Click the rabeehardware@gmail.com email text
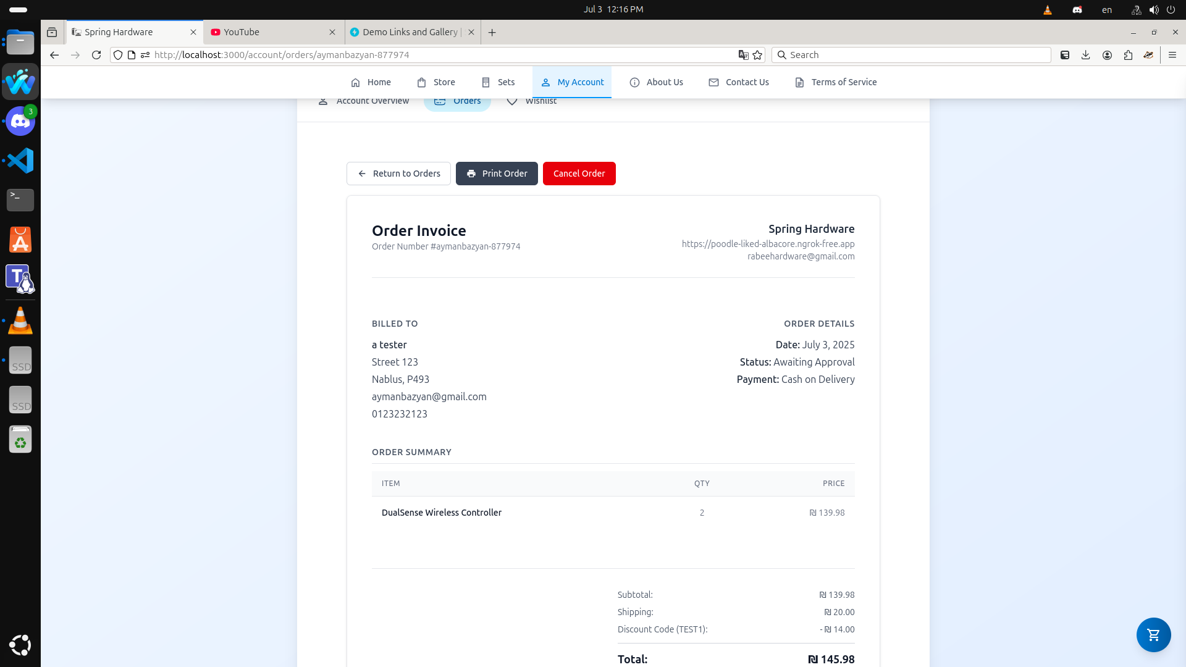 [801, 256]
